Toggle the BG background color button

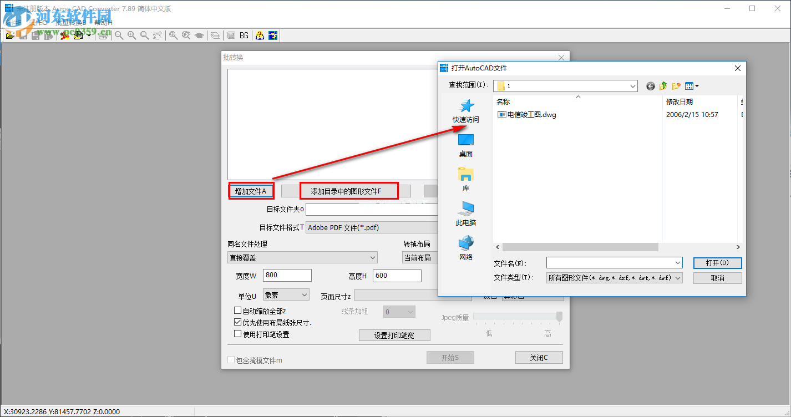244,35
